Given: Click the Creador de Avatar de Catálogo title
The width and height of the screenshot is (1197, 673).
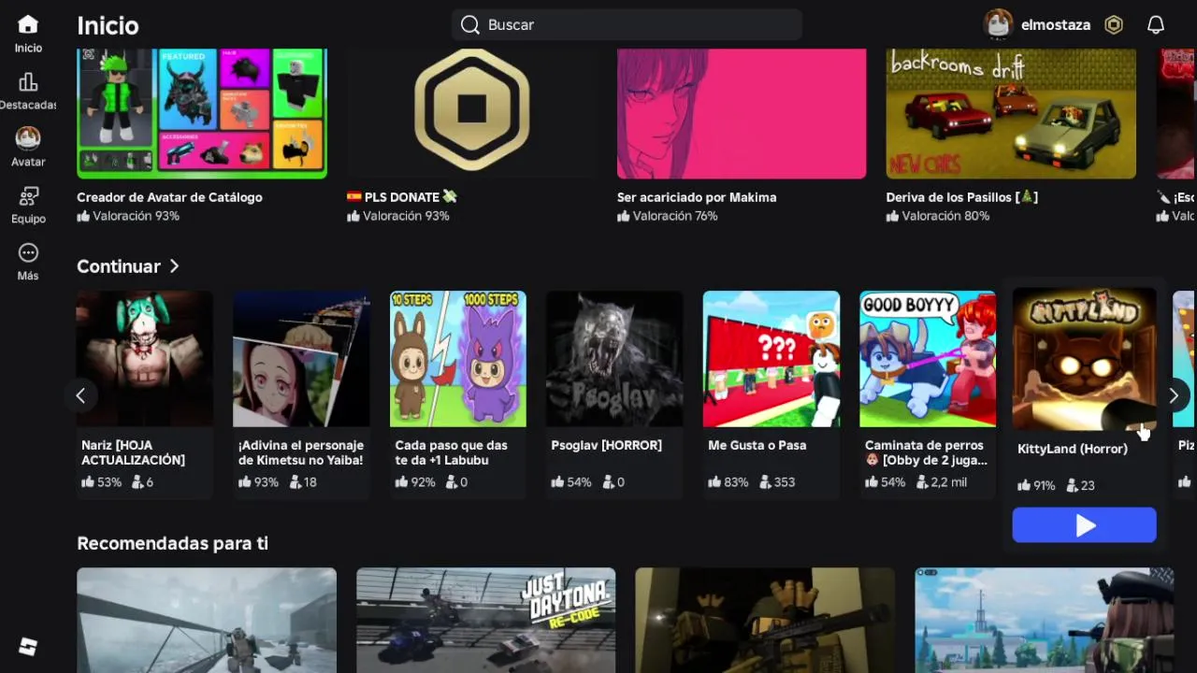Looking at the screenshot, I should pyautogui.click(x=169, y=197).
